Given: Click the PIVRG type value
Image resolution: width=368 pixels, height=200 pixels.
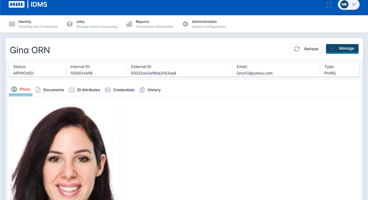Looking at the screenshot, I should pos(330,73).
